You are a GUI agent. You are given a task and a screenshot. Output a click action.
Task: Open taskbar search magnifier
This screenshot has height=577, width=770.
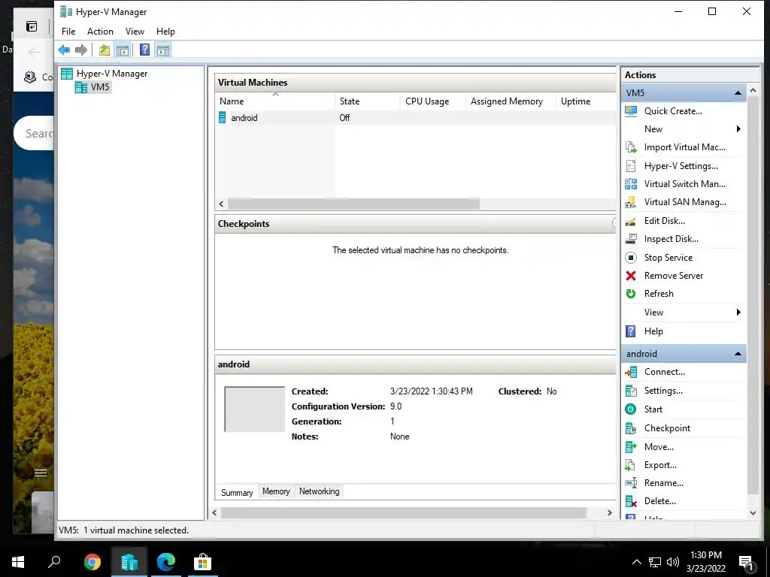click(54, 562)
